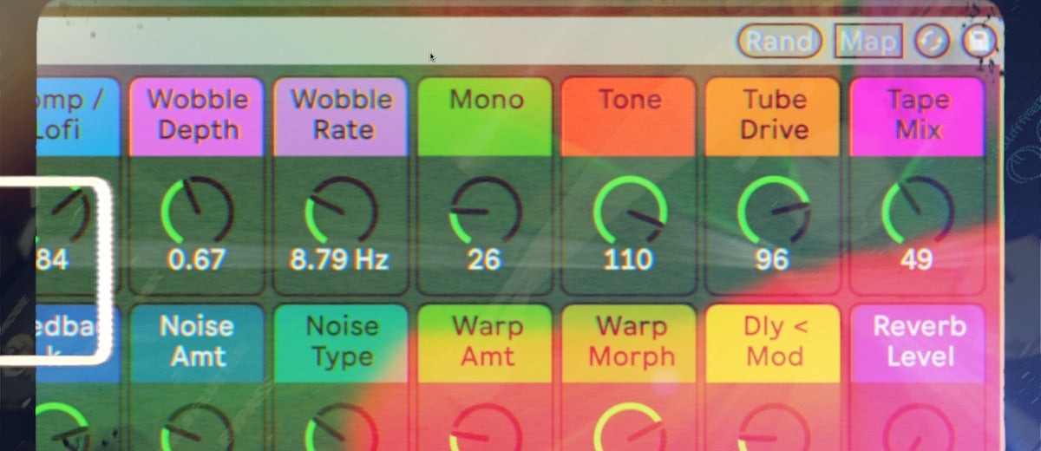Toggle the Map mode button
This screenshot has width=1041, height=451.
pos(868,41)
